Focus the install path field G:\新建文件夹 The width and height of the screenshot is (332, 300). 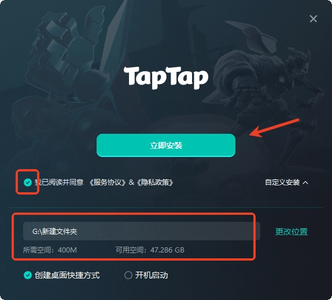[142, 231]
